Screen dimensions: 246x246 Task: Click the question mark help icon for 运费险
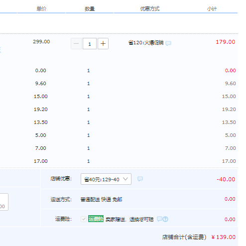point(165,219)
